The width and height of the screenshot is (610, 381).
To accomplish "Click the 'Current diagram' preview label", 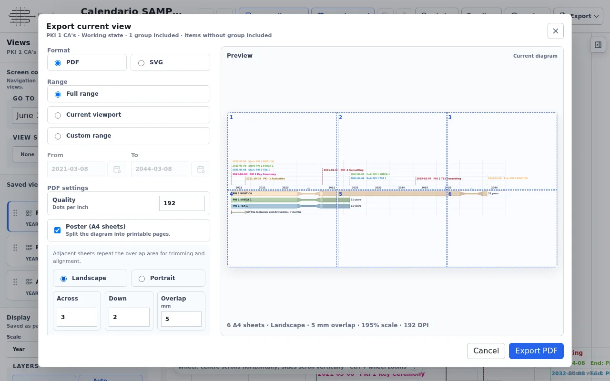I will (x=535, y=56).
